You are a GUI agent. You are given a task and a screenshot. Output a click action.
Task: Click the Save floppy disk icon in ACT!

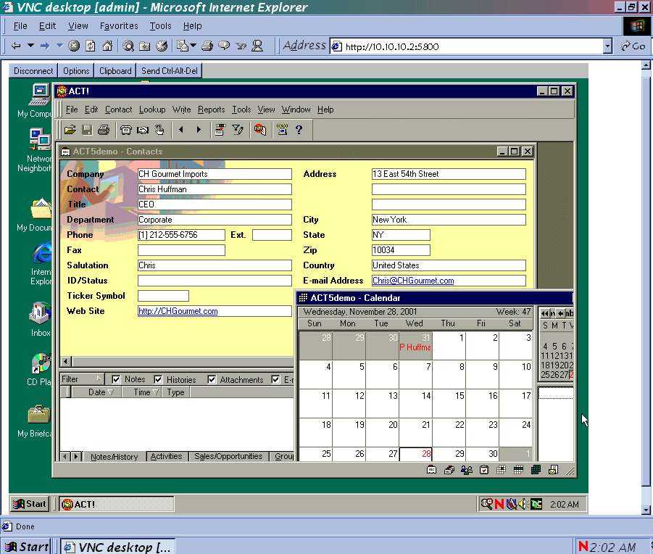click(87, 130)
